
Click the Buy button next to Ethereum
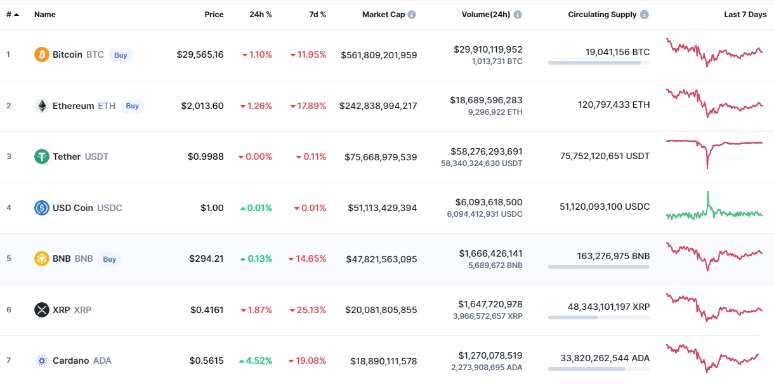132,106
